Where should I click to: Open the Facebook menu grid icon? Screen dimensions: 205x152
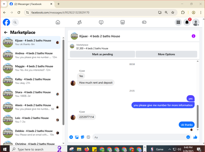point(178,22)
